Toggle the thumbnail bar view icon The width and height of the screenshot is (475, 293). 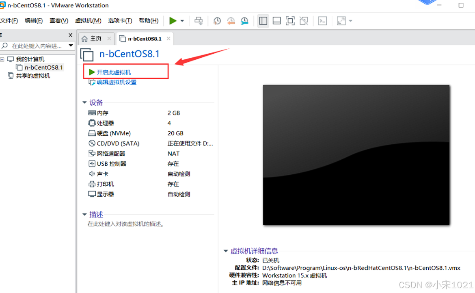pos(276,21)
